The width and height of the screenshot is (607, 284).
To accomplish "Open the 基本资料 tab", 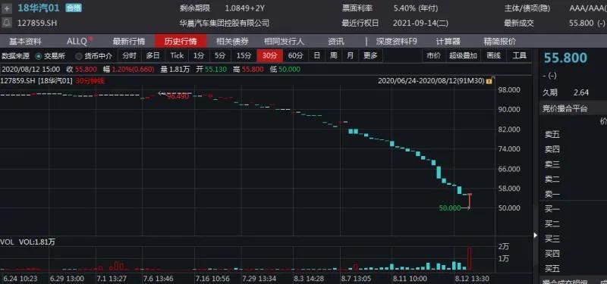I will coord(25,42).
